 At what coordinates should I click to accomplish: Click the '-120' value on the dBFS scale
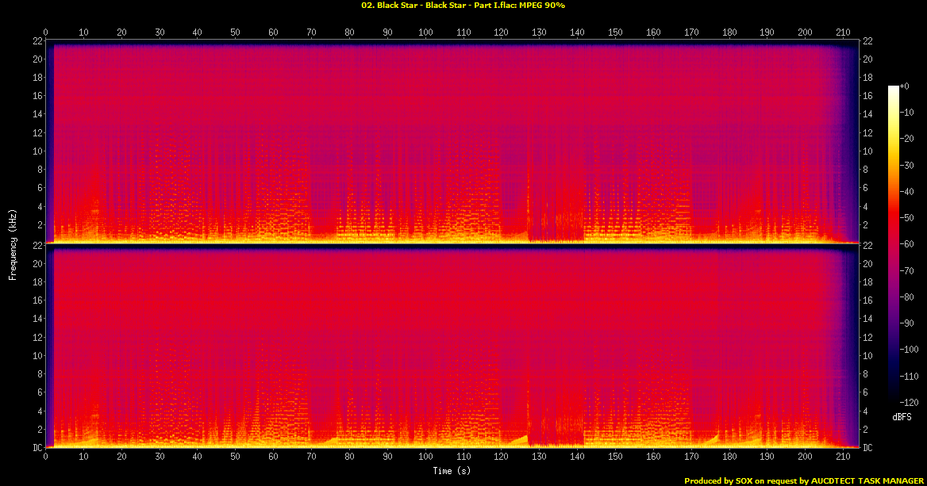tap(910, 402)
